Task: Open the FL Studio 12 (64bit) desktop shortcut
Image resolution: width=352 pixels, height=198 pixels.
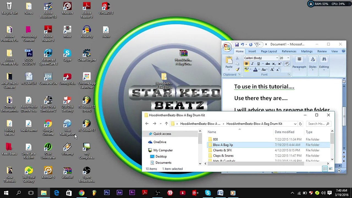Action: point(87,104)
